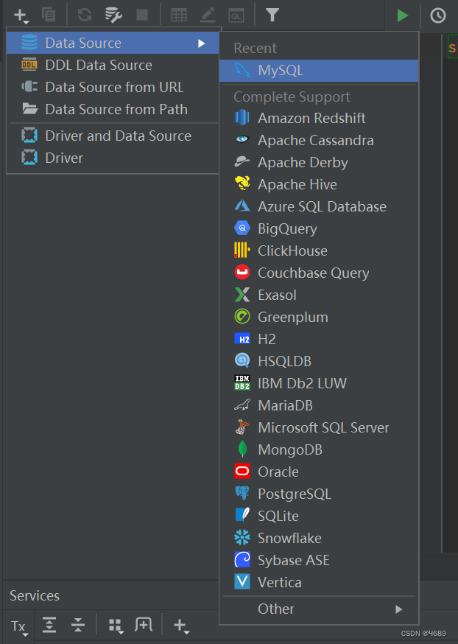458x644 pixels.
Task: Select Data Source menu entry
Action: 113,43
